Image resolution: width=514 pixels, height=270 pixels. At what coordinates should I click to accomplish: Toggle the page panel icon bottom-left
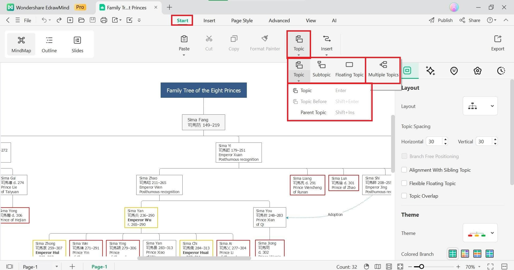click(x=10, y=267)
